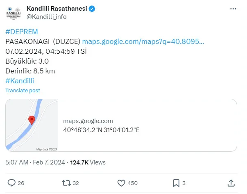This screenshot has height=194, width=247.
Task: Open the @Kandilli_info handle
Action: 46,17
